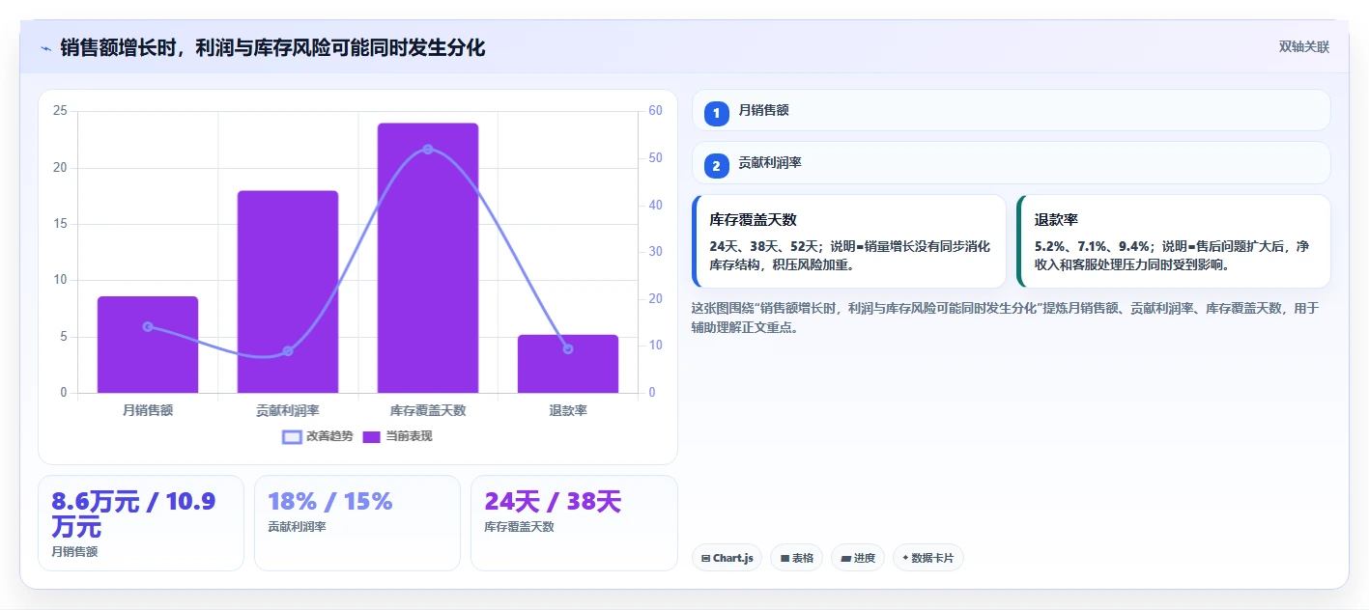Click 库存覆盖天数 caption under 24天 / 38天
Viewport: 1369px width, 610px height.
520,527
